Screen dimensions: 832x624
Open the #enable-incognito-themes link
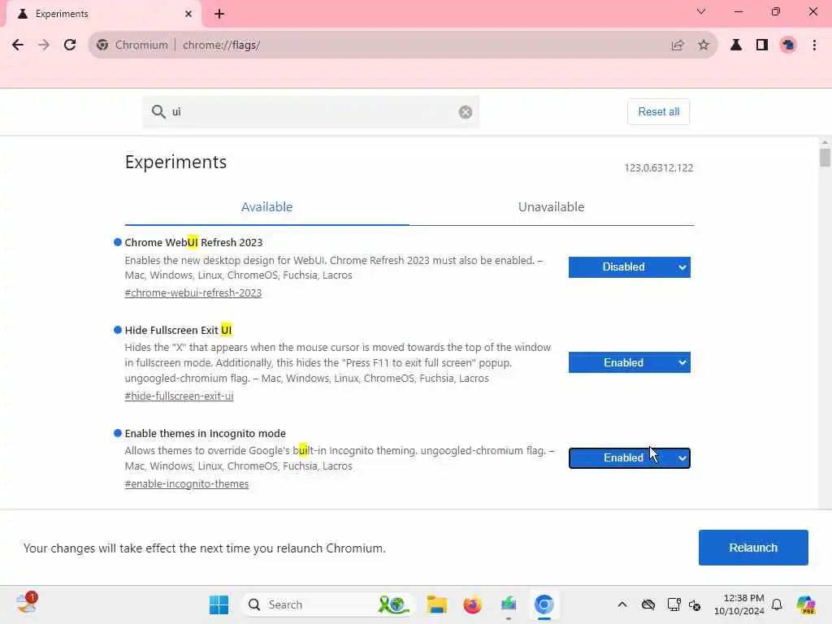(187, 484)
